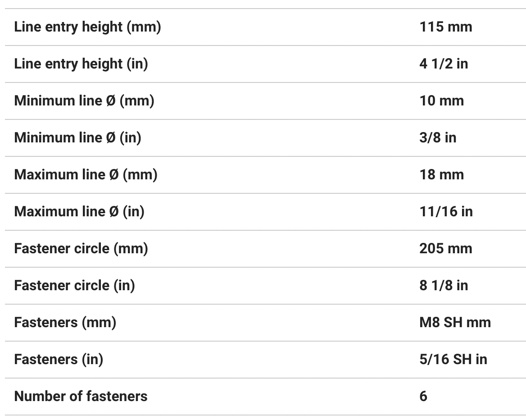Select the 5/16 SH in value
The height and width of the screenshot is (420, 526).
pos(453,360)
